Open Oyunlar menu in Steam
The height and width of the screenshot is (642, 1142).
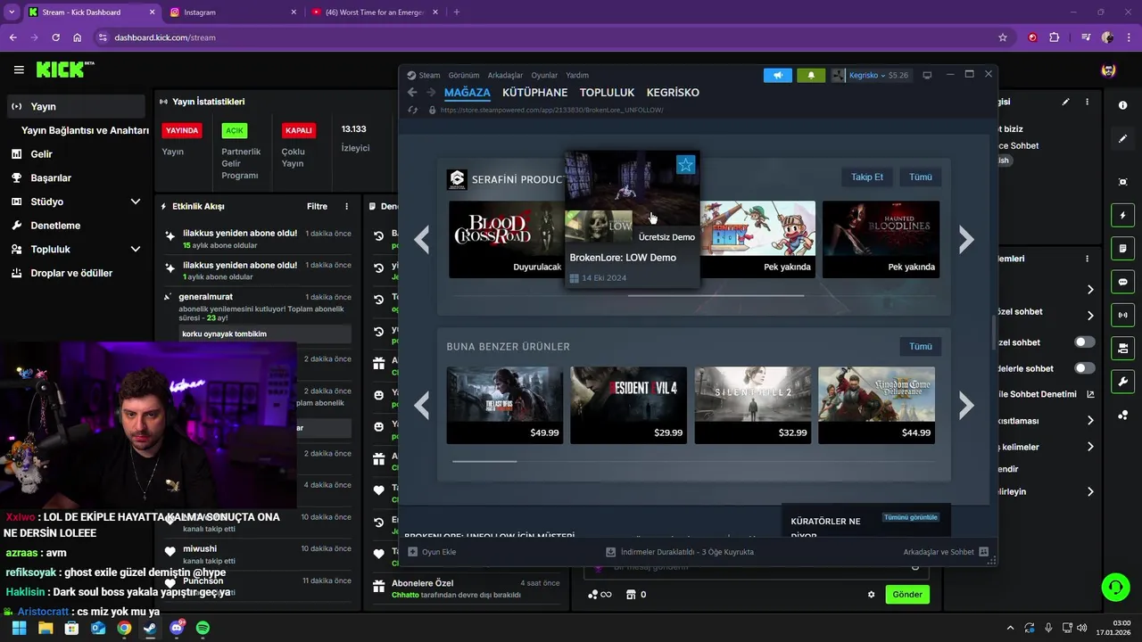[x=544, y=76]
